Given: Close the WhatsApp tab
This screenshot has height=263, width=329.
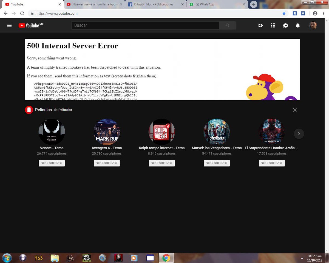Looking at the screenshot, I should point(244,4).
